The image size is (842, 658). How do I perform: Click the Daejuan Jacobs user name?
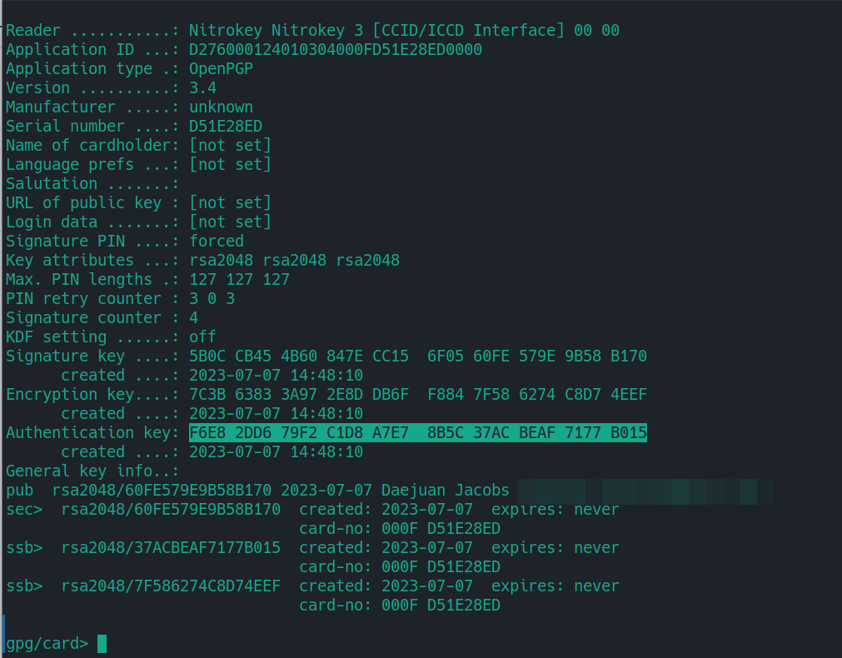(446, 491)
